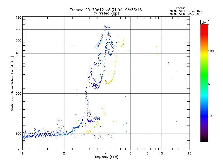The width and height of the screenshot is (223, 167).
Task: Click the colorbar label '100'
Action: pos(211,51)
